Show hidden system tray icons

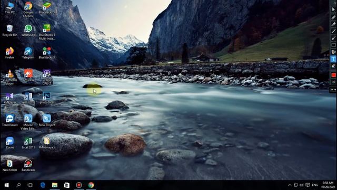click(290, 185)
